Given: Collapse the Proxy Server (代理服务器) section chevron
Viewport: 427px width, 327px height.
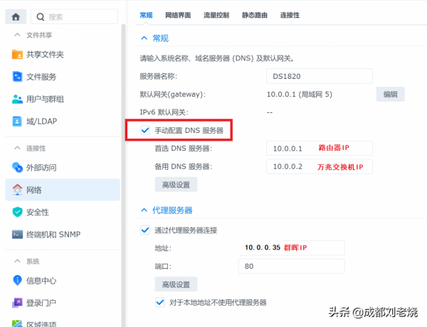Looking at the screenshot, I should (x=144, y=210).
